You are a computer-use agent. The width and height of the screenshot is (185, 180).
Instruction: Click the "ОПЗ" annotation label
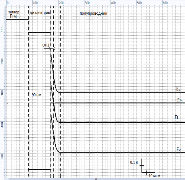(46, 45)
